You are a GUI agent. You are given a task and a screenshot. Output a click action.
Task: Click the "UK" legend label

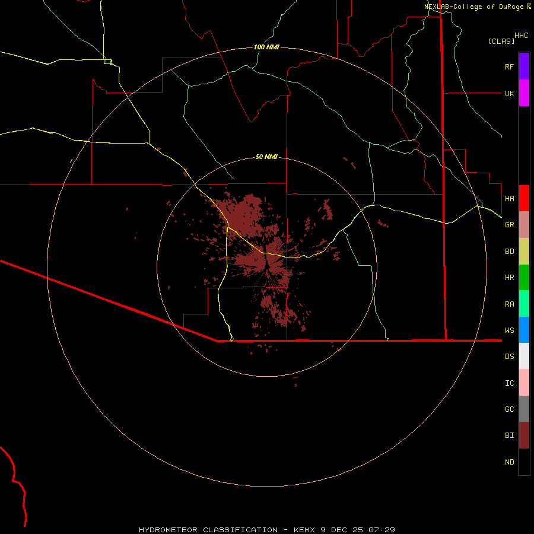point(509,93)
